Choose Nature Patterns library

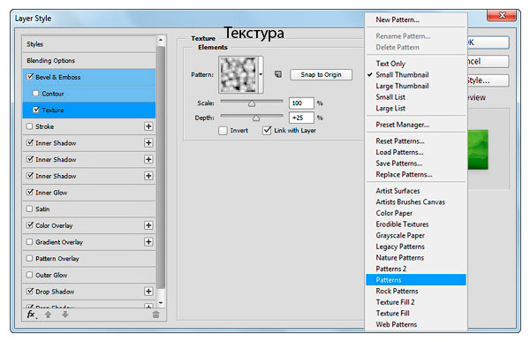point(399,258)
